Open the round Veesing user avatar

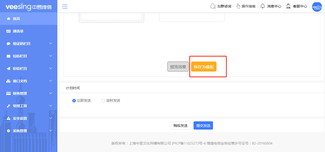[317, 7]
